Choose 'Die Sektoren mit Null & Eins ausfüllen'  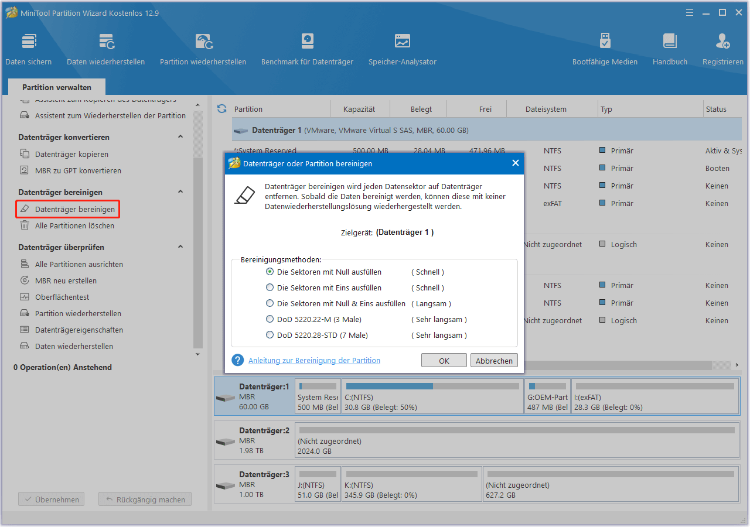335,303
